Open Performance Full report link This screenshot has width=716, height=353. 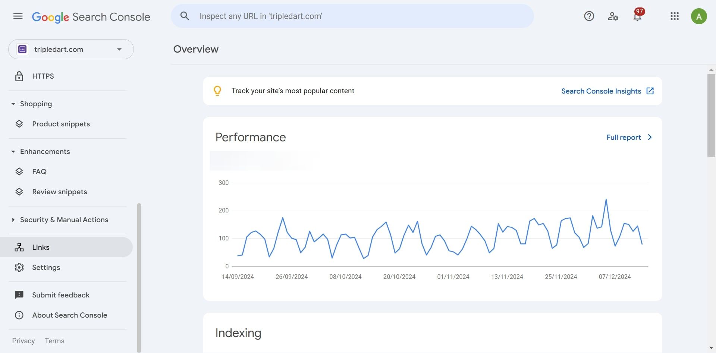(x=629, y=137)
